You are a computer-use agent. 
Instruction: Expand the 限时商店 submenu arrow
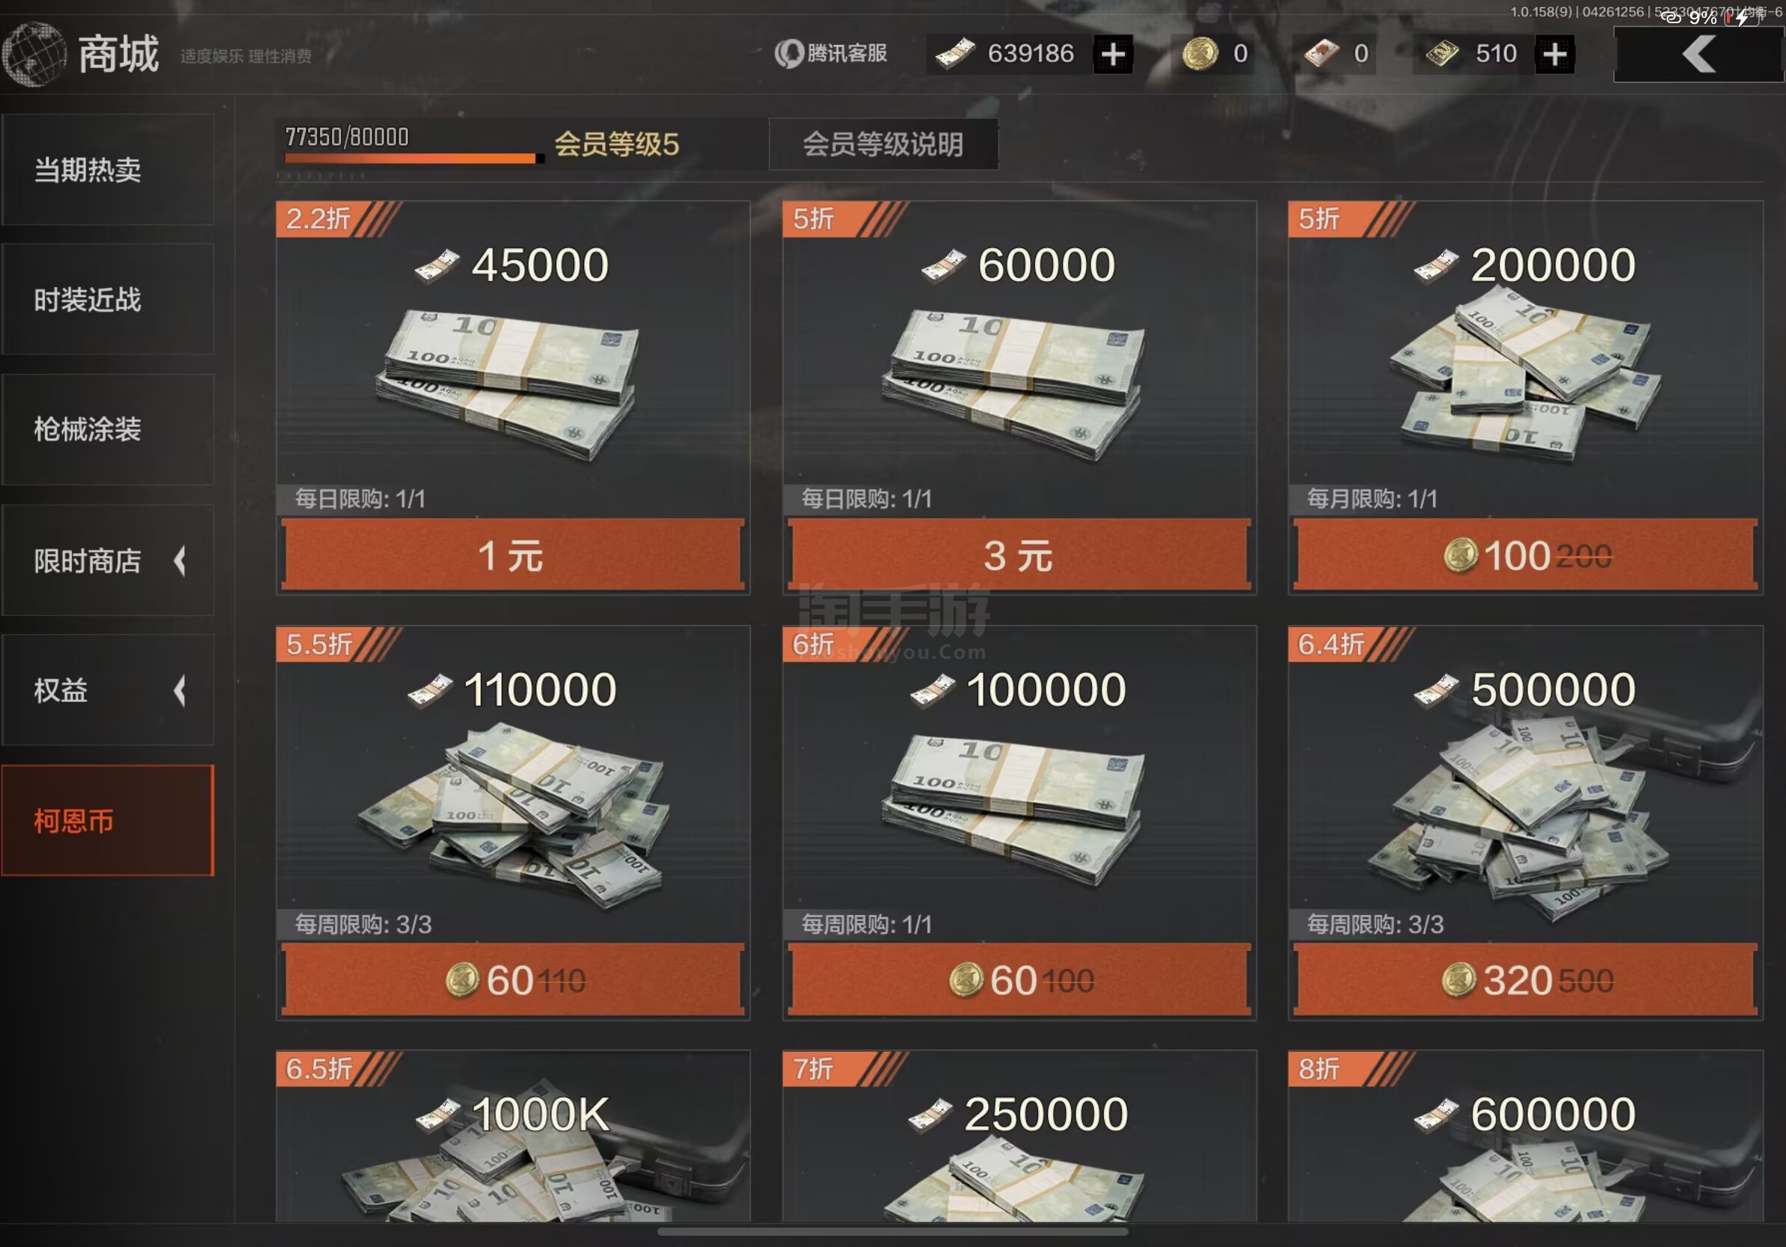coord(179,561)
